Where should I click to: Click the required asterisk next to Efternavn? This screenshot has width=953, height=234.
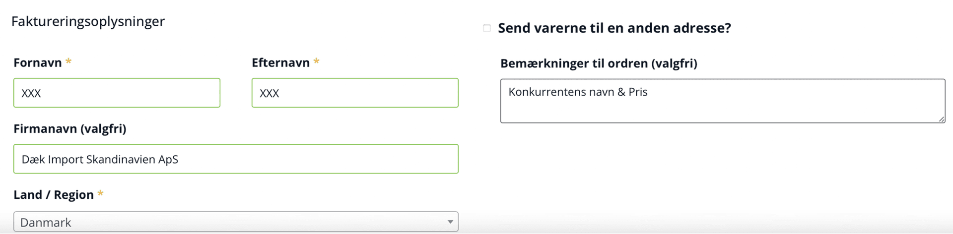pos(316,61)
